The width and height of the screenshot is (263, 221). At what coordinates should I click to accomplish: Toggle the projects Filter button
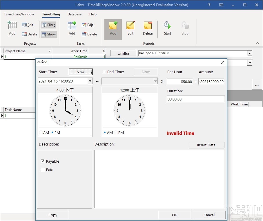click(x=48, y=25)
